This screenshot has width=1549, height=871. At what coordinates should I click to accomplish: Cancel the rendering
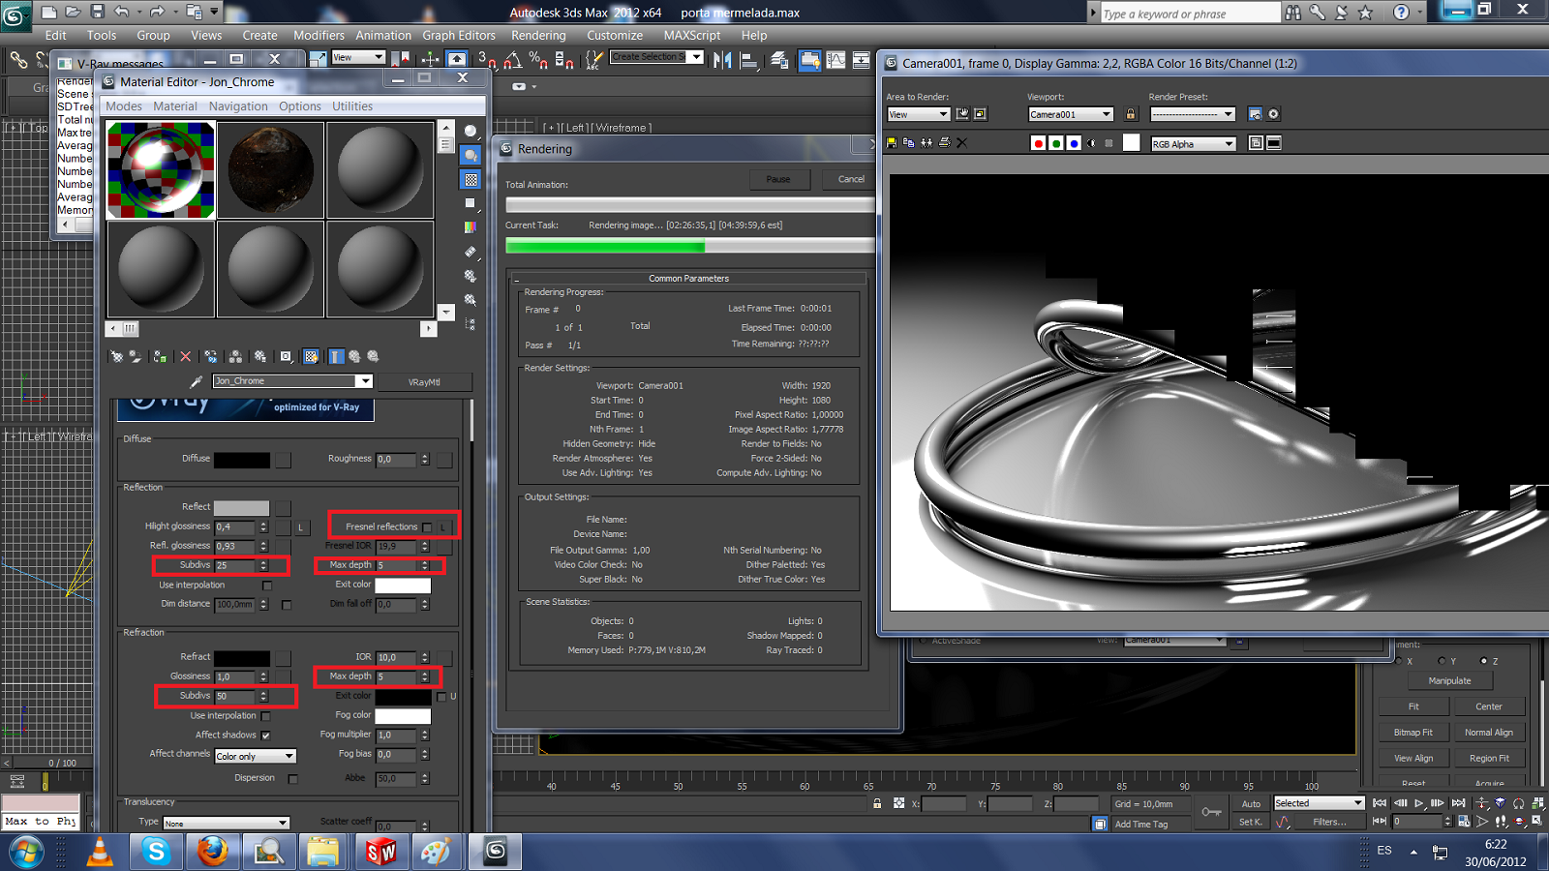851,179
